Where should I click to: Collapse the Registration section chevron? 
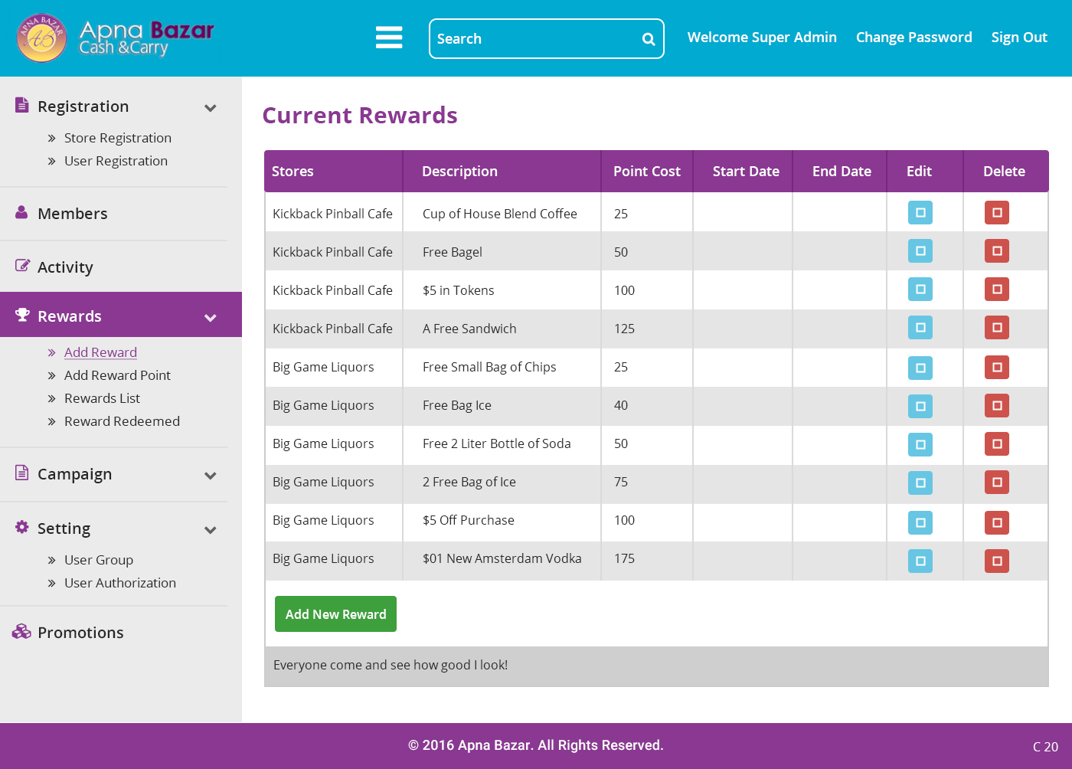211,108
